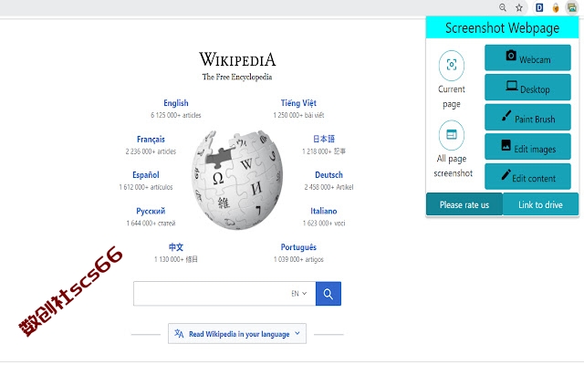Viewport: 584px width, 365px height.
Task: Open the orange padlock extension icon
Action: tap(556, 8)
